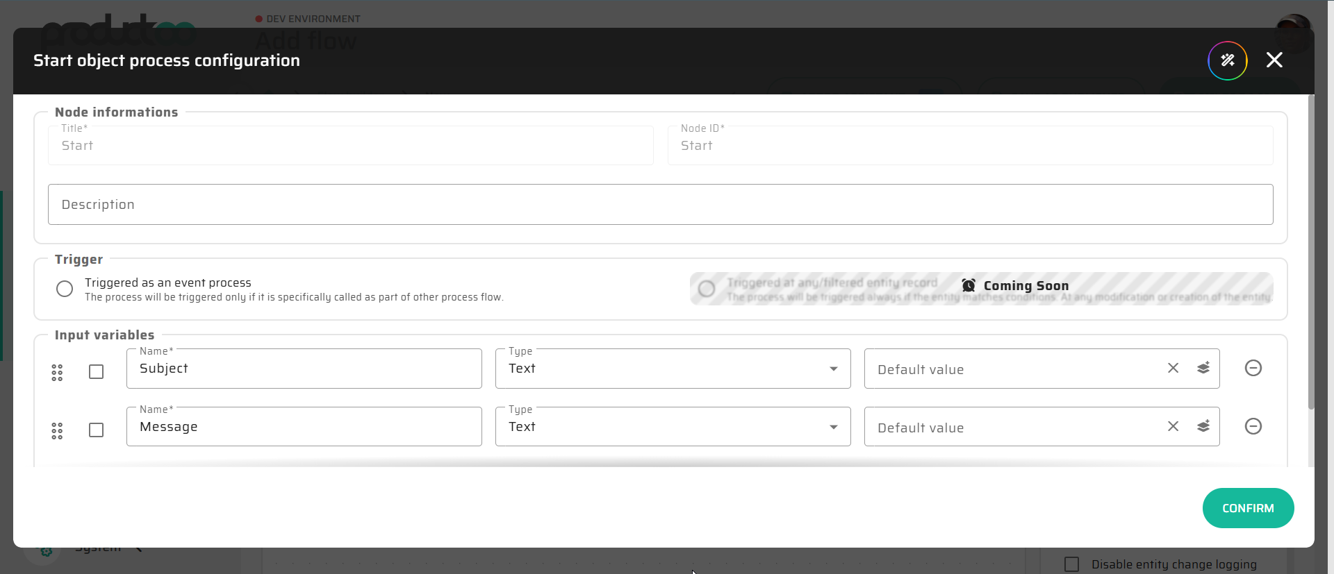Clear the Subject default value with X icon
This screenshot has height=574, width=1334.
pos(1173,369)
